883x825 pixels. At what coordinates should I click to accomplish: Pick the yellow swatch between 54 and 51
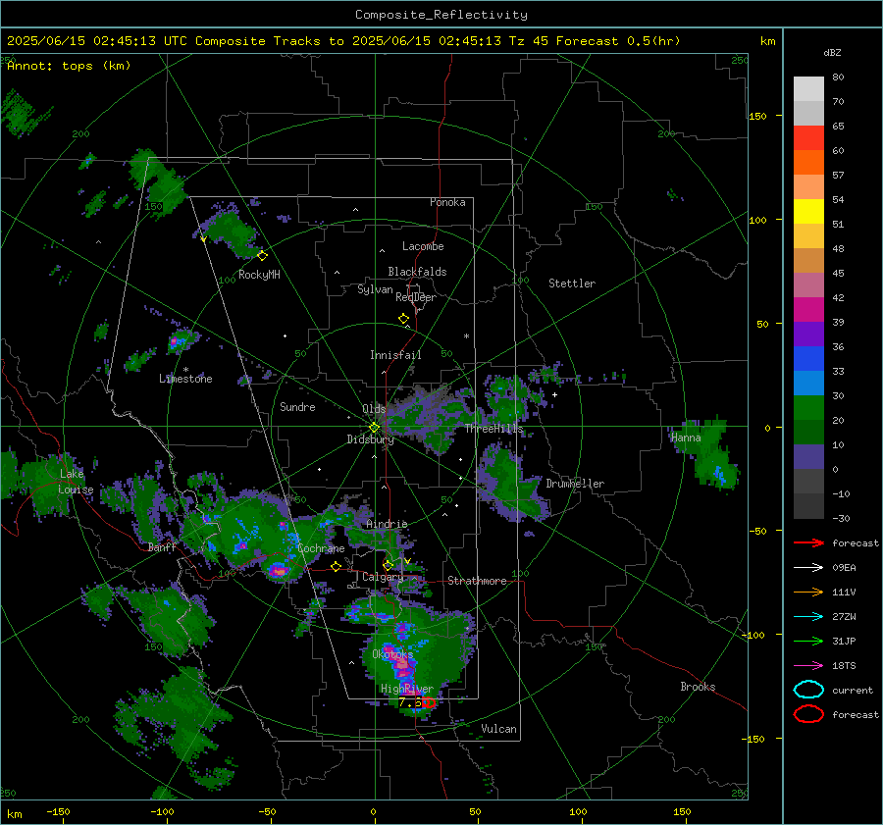[808, 211]
